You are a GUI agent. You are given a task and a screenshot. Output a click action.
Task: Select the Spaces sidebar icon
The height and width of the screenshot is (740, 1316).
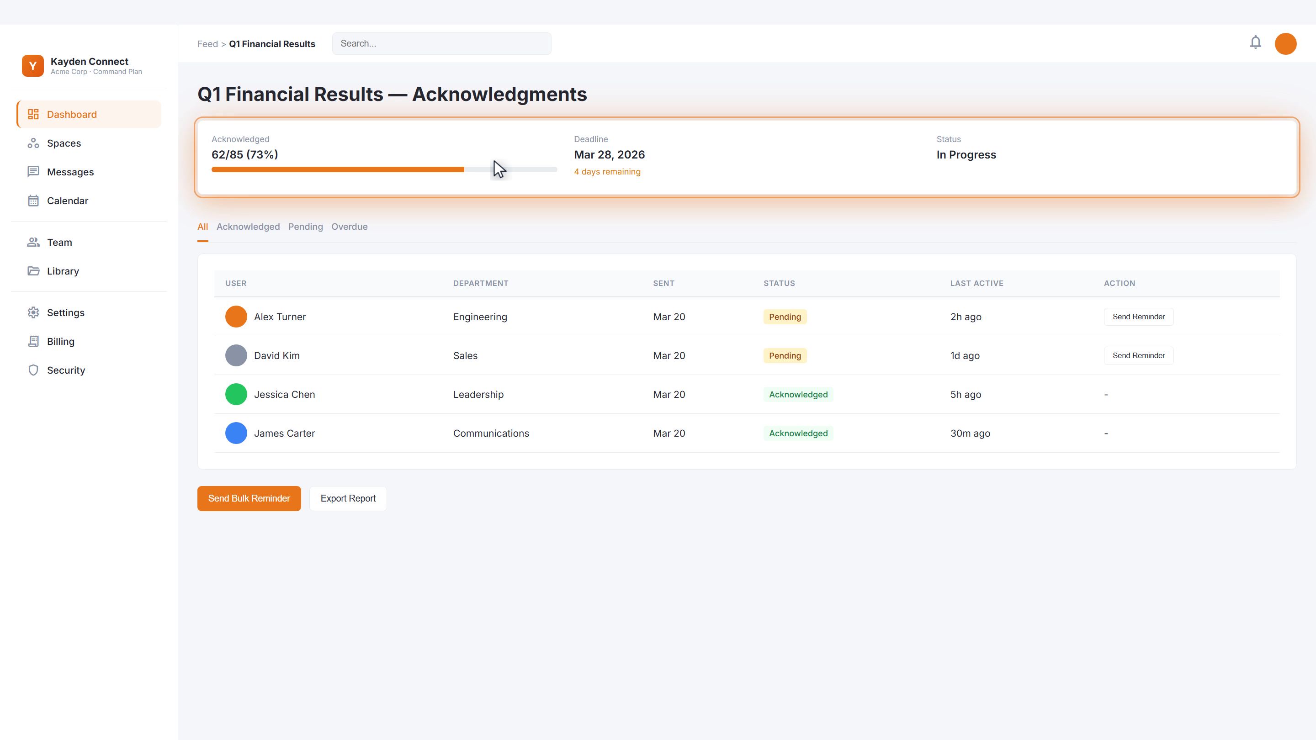click(33, 143)
